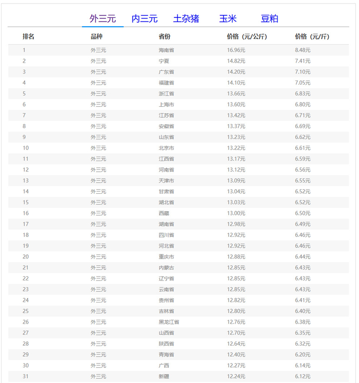Select the 广东省 province cell

point(167,72)
